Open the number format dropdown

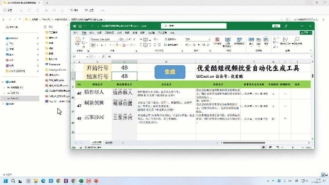[x=209, y=39]
